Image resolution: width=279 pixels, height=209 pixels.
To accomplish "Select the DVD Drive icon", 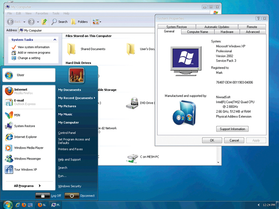I will [x=132, y=103].
